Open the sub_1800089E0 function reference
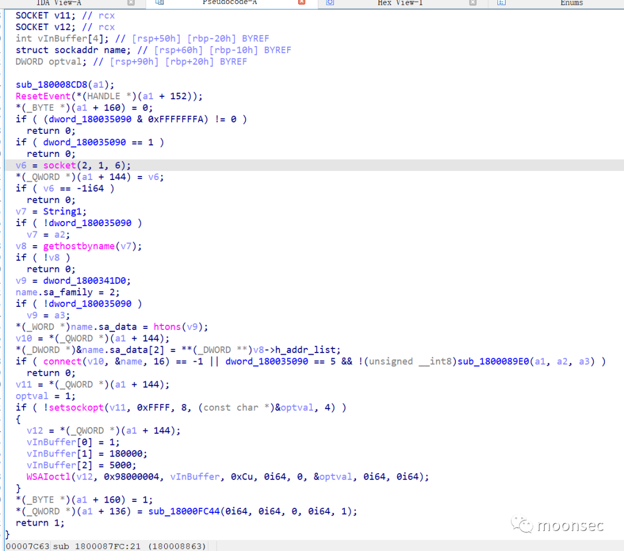Viewport: 624px width, 551px height. [x=493, y=361]
